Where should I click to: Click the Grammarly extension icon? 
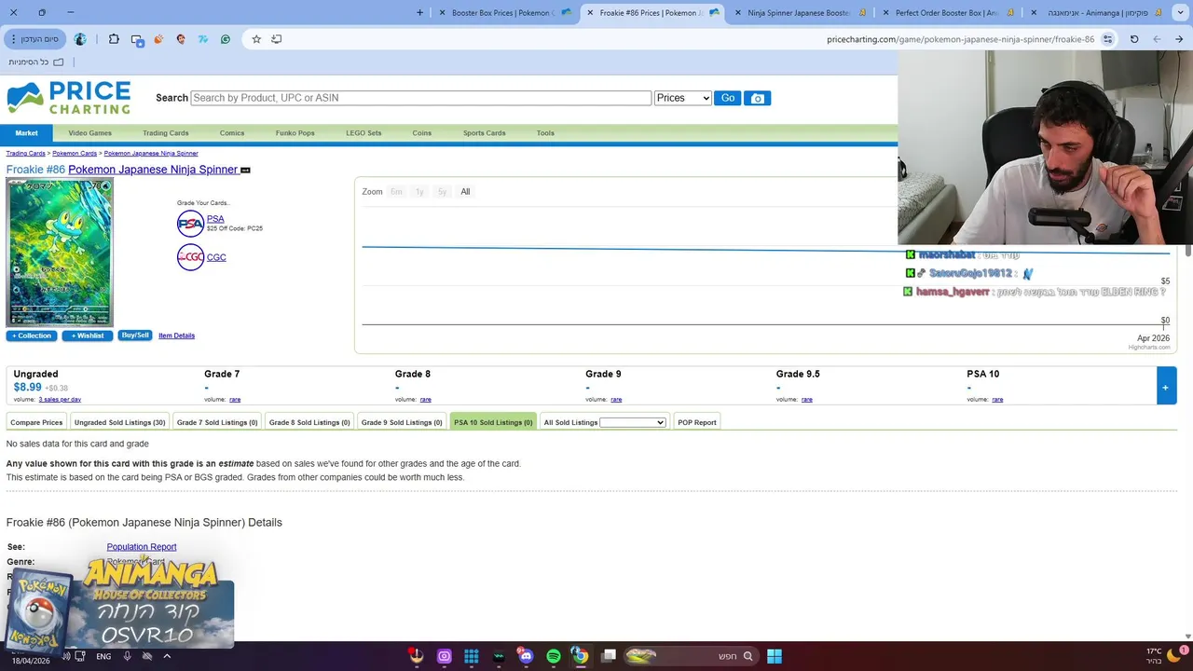click(x=226, y=39)
